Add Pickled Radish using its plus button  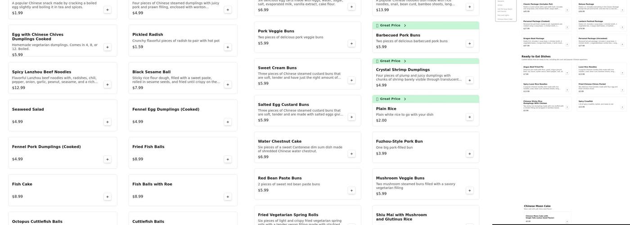point(228,47)
